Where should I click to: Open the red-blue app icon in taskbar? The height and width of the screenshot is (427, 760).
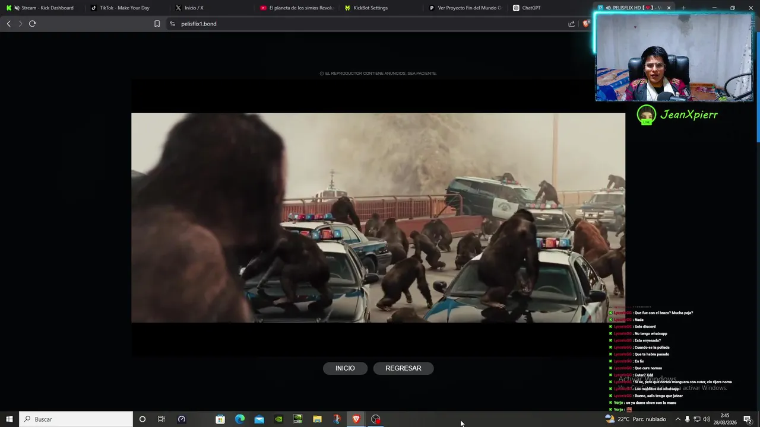click(337, 419)
